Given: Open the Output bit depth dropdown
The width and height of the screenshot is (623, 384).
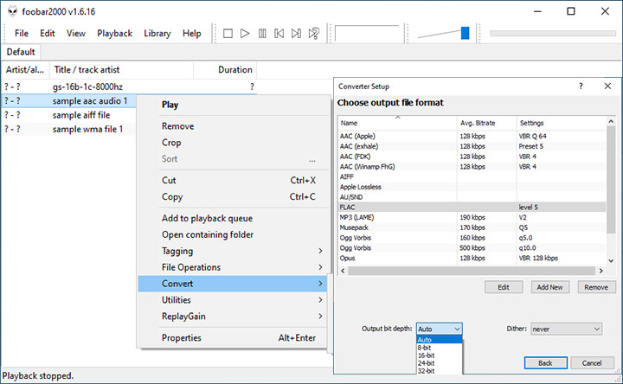Looking at the screenshot, I should click(x=440, y=329).
